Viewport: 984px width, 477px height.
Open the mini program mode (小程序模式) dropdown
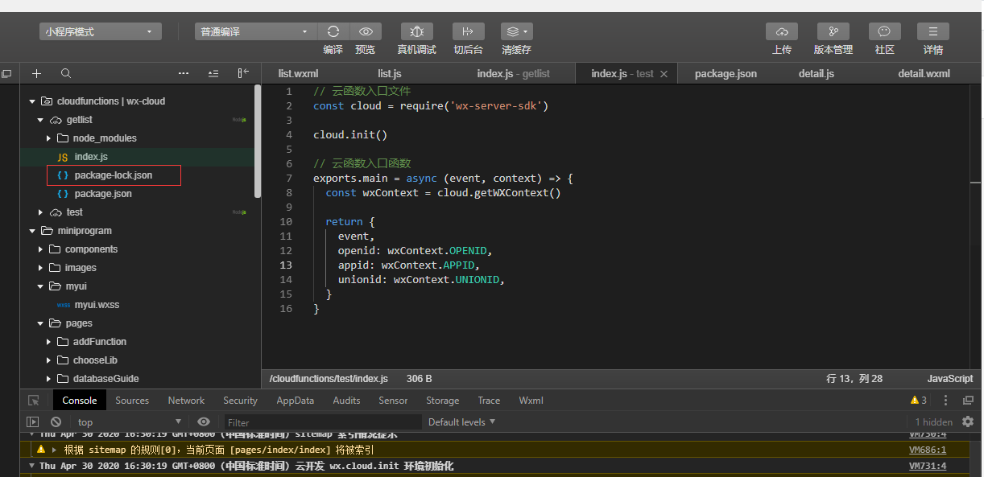101,31
